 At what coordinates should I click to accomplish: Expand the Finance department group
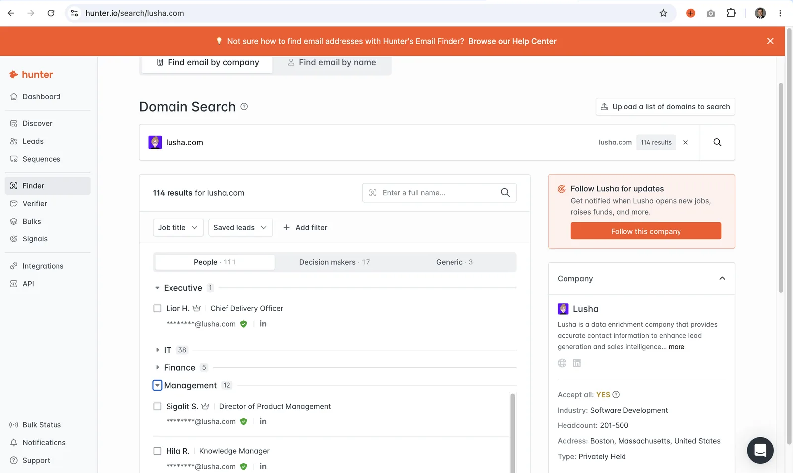click(x=157, y=368)
